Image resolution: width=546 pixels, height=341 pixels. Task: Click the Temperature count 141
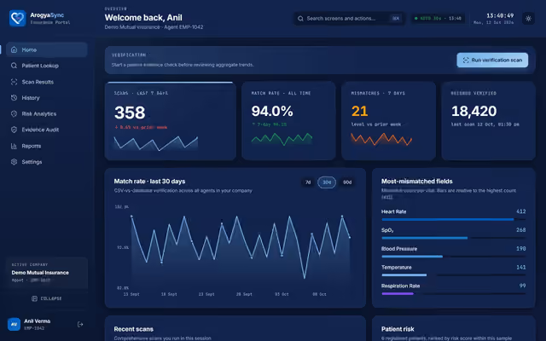click(x=521, y=267)
